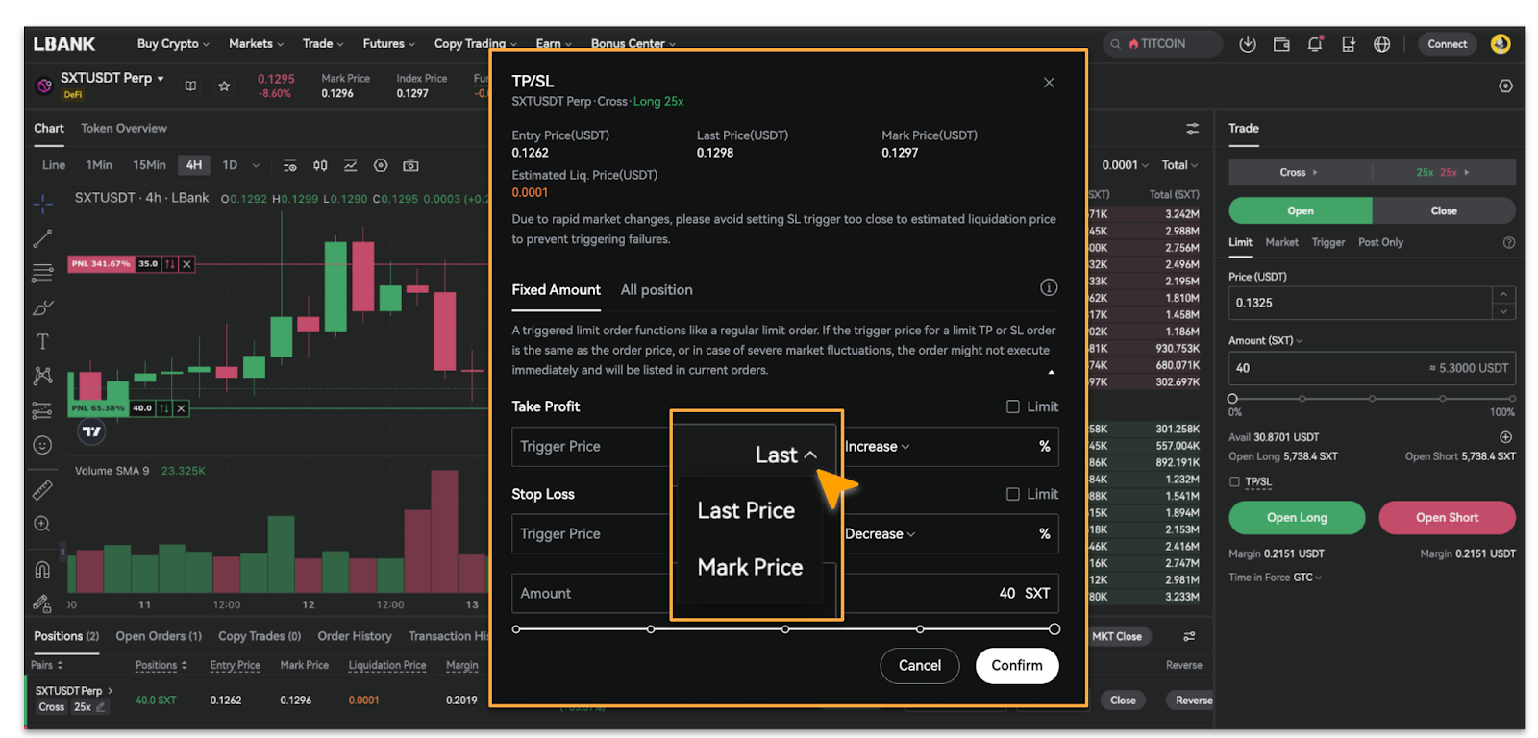
Task: Open the notifications bell
Action: tap(1315, 44)
